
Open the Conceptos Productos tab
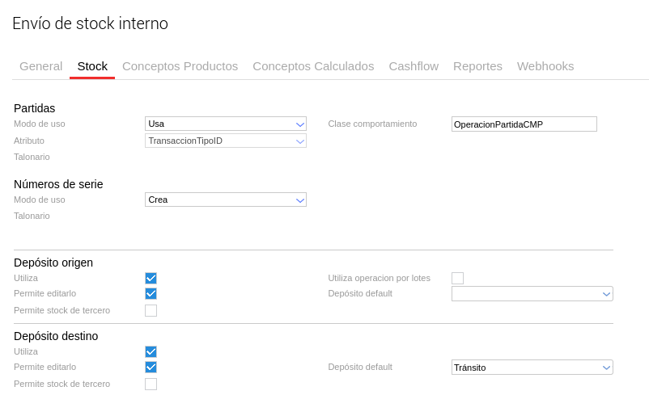pyautogui.click(x=180, y=66)
